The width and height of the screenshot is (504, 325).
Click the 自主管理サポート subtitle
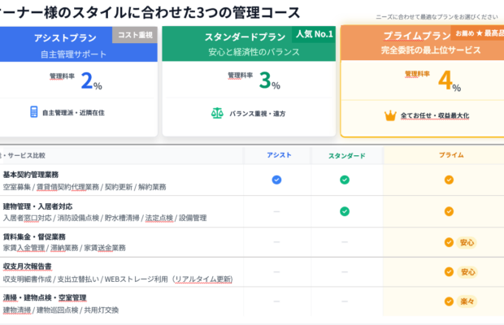click(73, 54)
